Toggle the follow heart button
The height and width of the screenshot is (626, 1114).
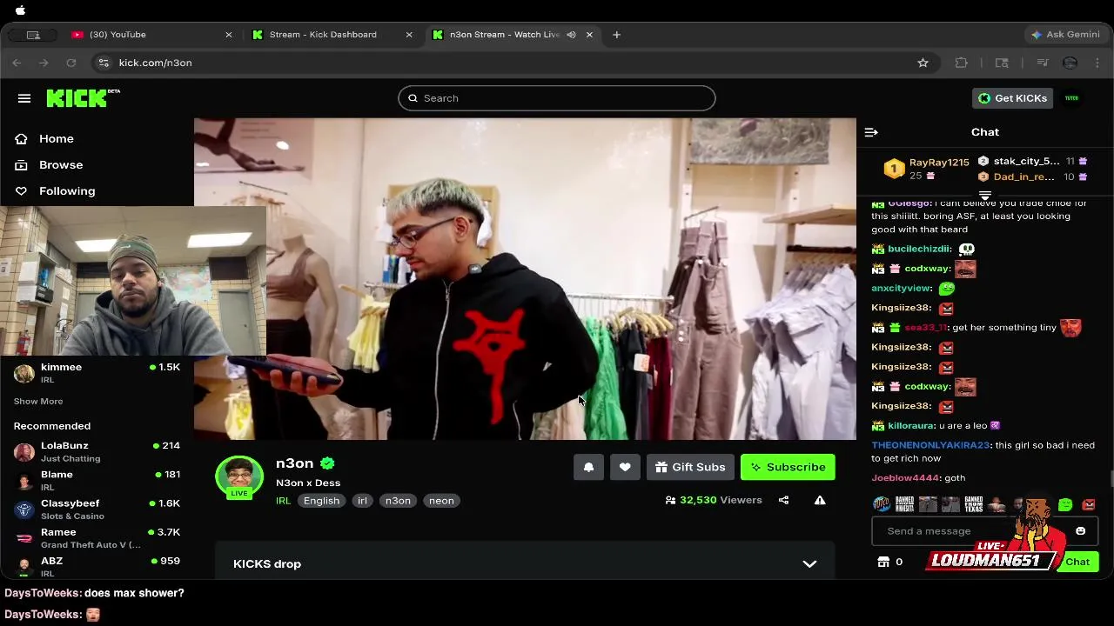[x=625, y=467]
